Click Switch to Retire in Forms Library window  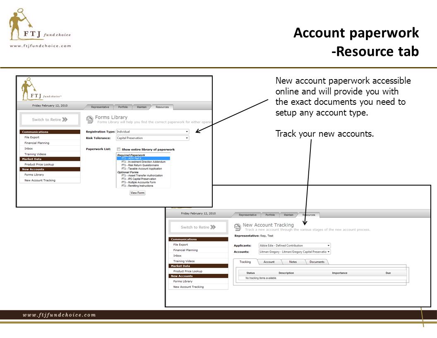pos(50,120)
